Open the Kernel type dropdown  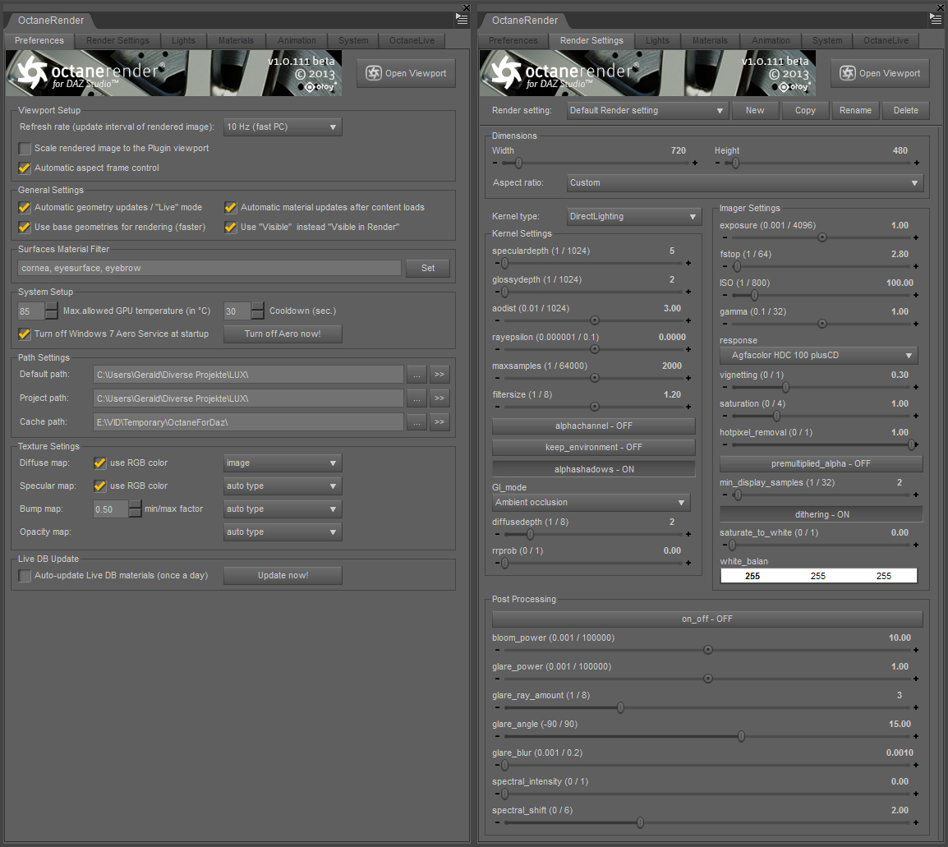(633, 216)
